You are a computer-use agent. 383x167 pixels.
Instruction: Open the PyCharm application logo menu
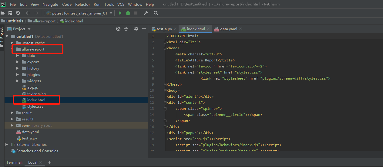pos(3,4)
